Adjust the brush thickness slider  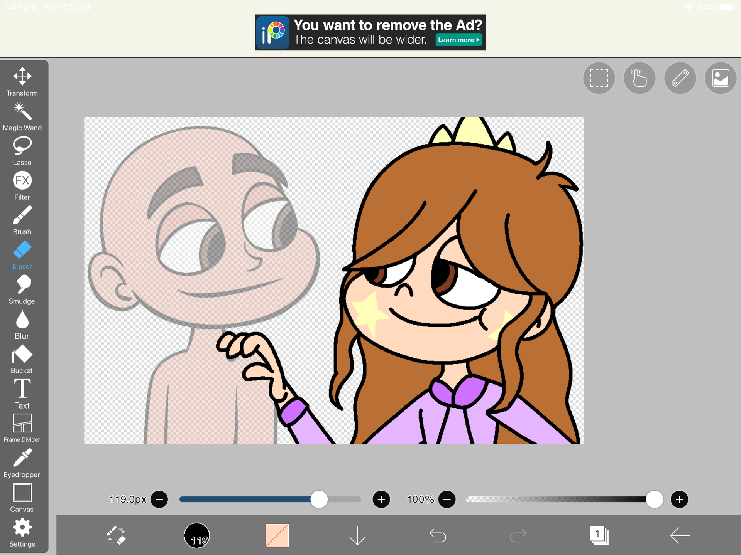(270, 499)
